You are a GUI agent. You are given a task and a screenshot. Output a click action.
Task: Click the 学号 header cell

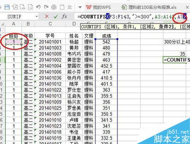click(50, 36)
